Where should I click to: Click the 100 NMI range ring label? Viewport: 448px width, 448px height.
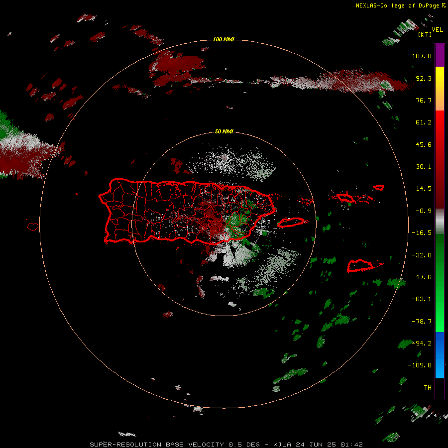pos(224,39)
